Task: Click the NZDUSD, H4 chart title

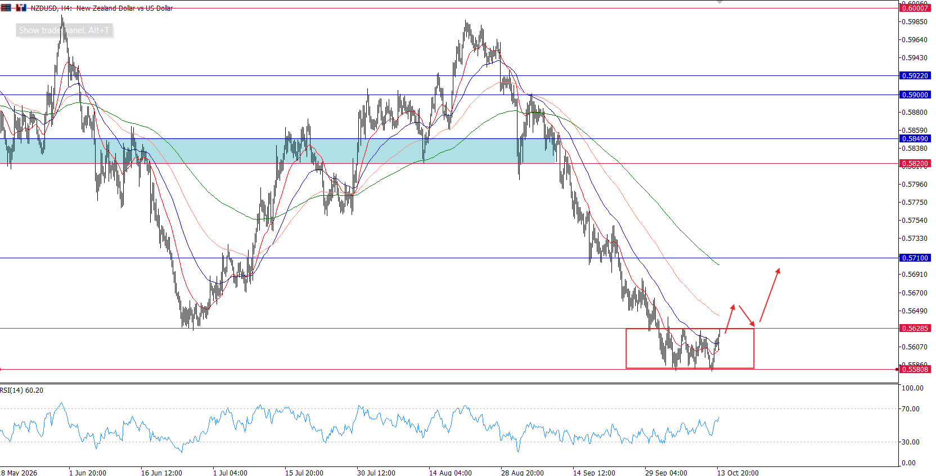Action: pos(102,8)
